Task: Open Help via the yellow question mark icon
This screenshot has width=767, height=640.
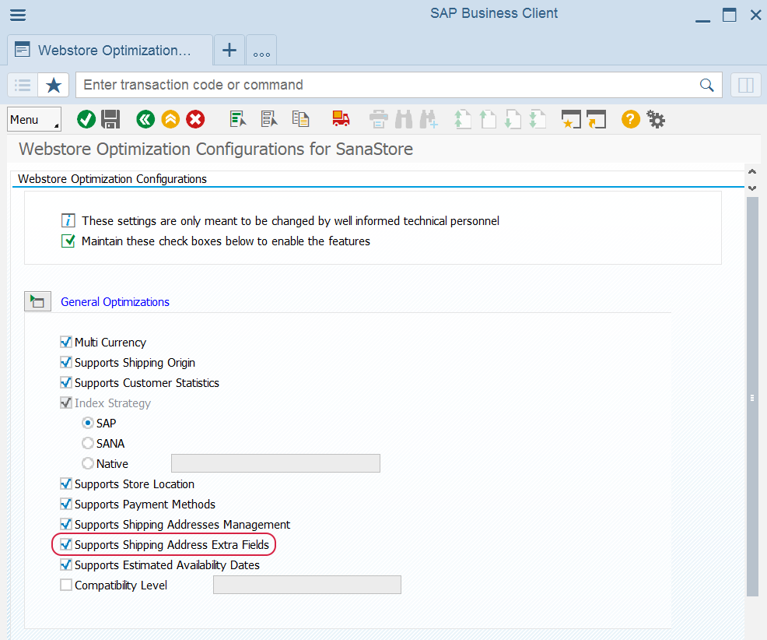Action: click(631, 119)
